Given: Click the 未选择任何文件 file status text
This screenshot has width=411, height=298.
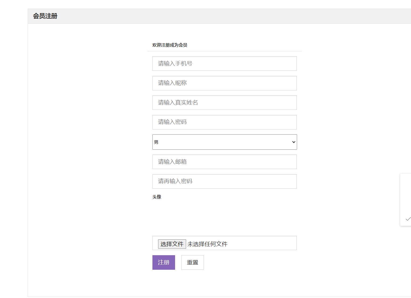Looking at the screenshot, I should click(207, 244).
